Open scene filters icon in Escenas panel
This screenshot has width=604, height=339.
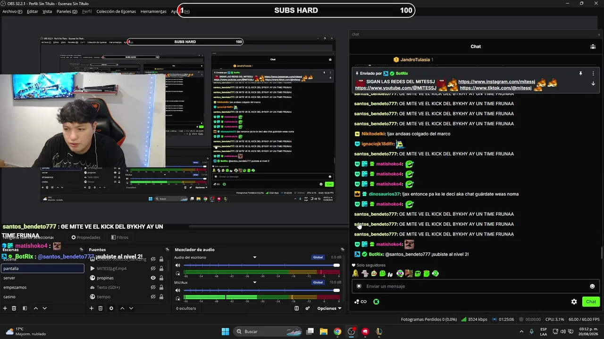[x=25, y=308]
